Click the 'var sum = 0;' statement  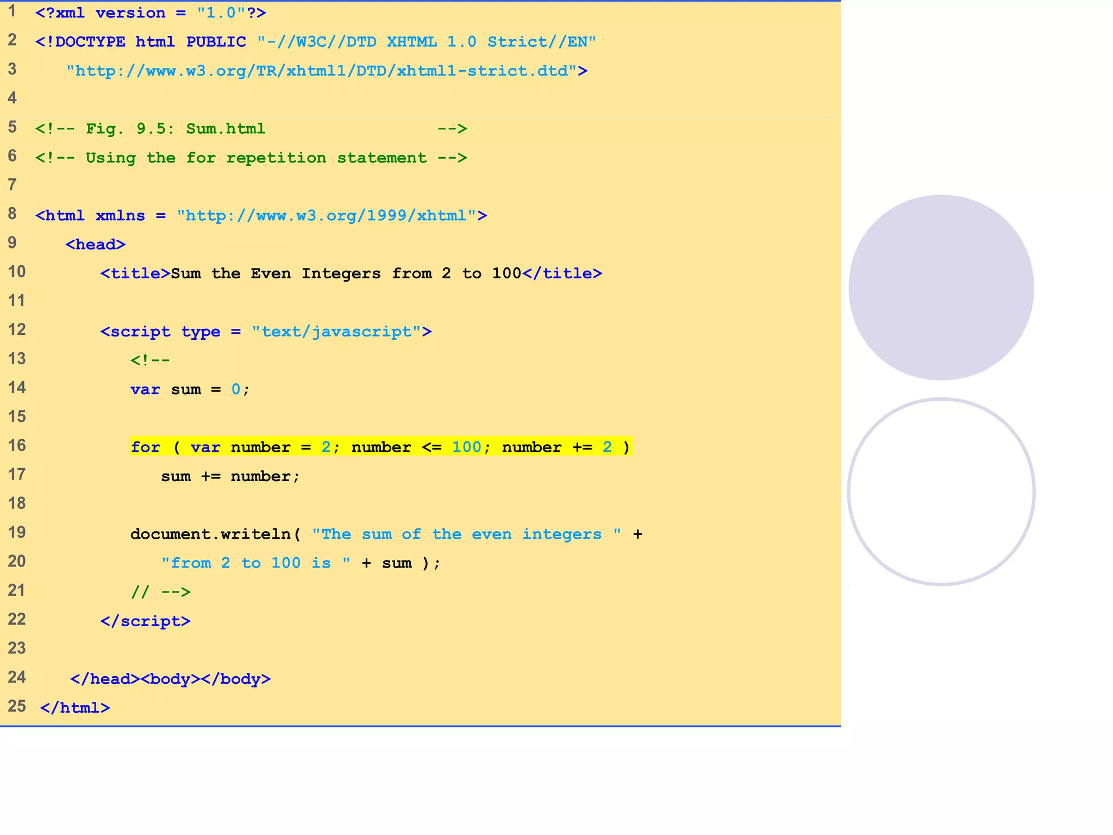(x=190, y=389)
